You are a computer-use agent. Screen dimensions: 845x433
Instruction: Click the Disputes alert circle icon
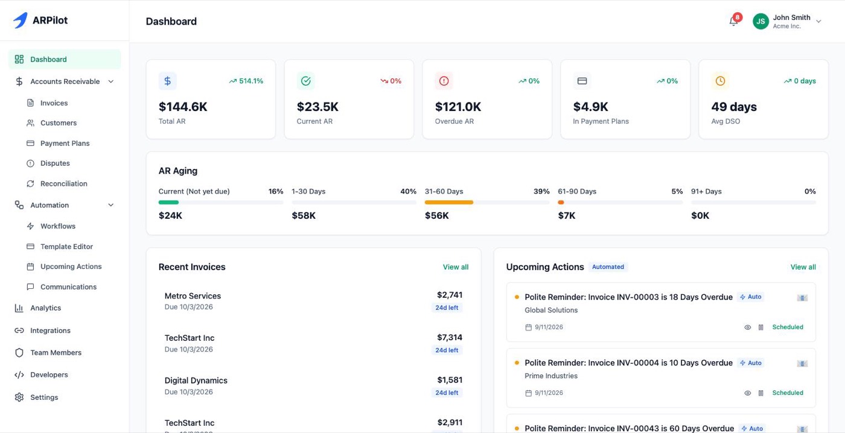[x=30, y=163]
